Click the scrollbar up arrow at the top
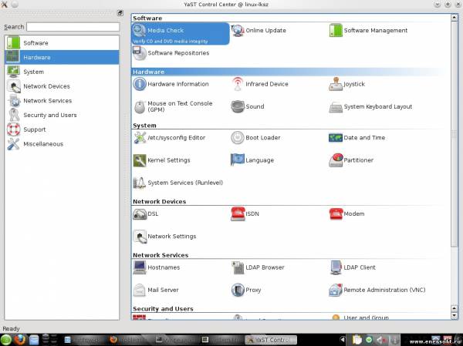 455,18
